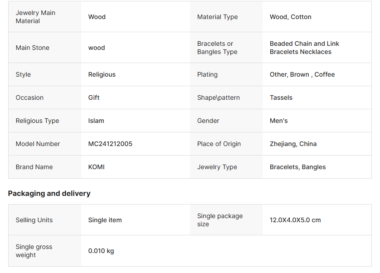Click the 'Men's' gender value
The image size is (380, 273).
tap(278, 121)
